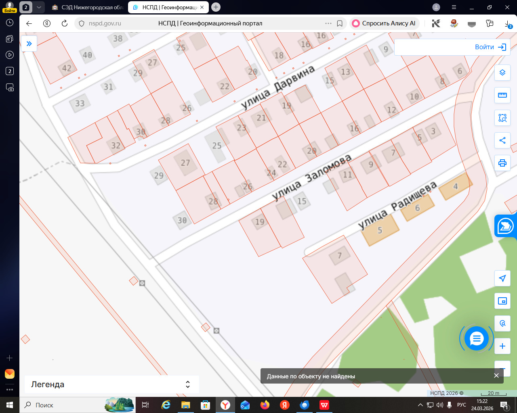
Task: Select the ruler measurement tool
Action: pos(502,95)
